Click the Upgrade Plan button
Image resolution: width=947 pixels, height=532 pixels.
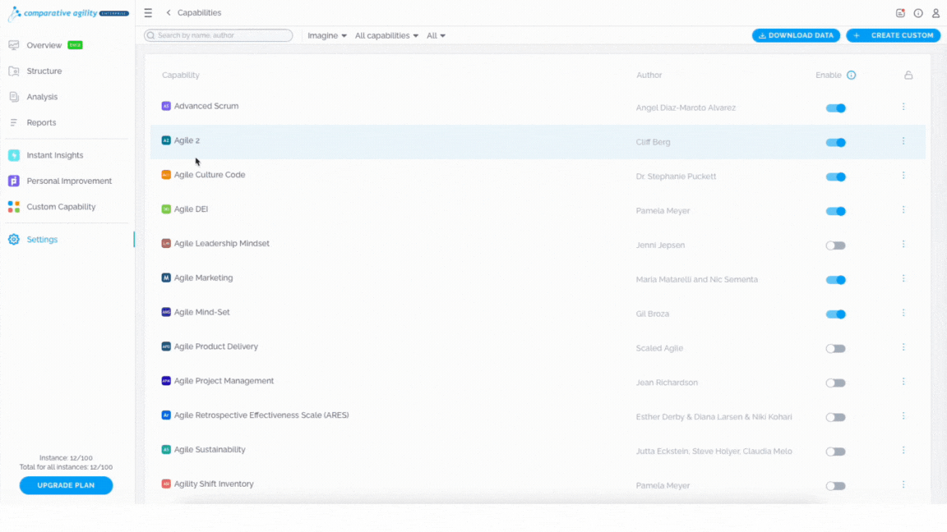(x=66, y=485)
